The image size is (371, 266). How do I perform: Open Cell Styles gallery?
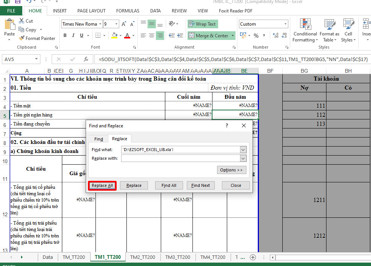click(348, 31)
